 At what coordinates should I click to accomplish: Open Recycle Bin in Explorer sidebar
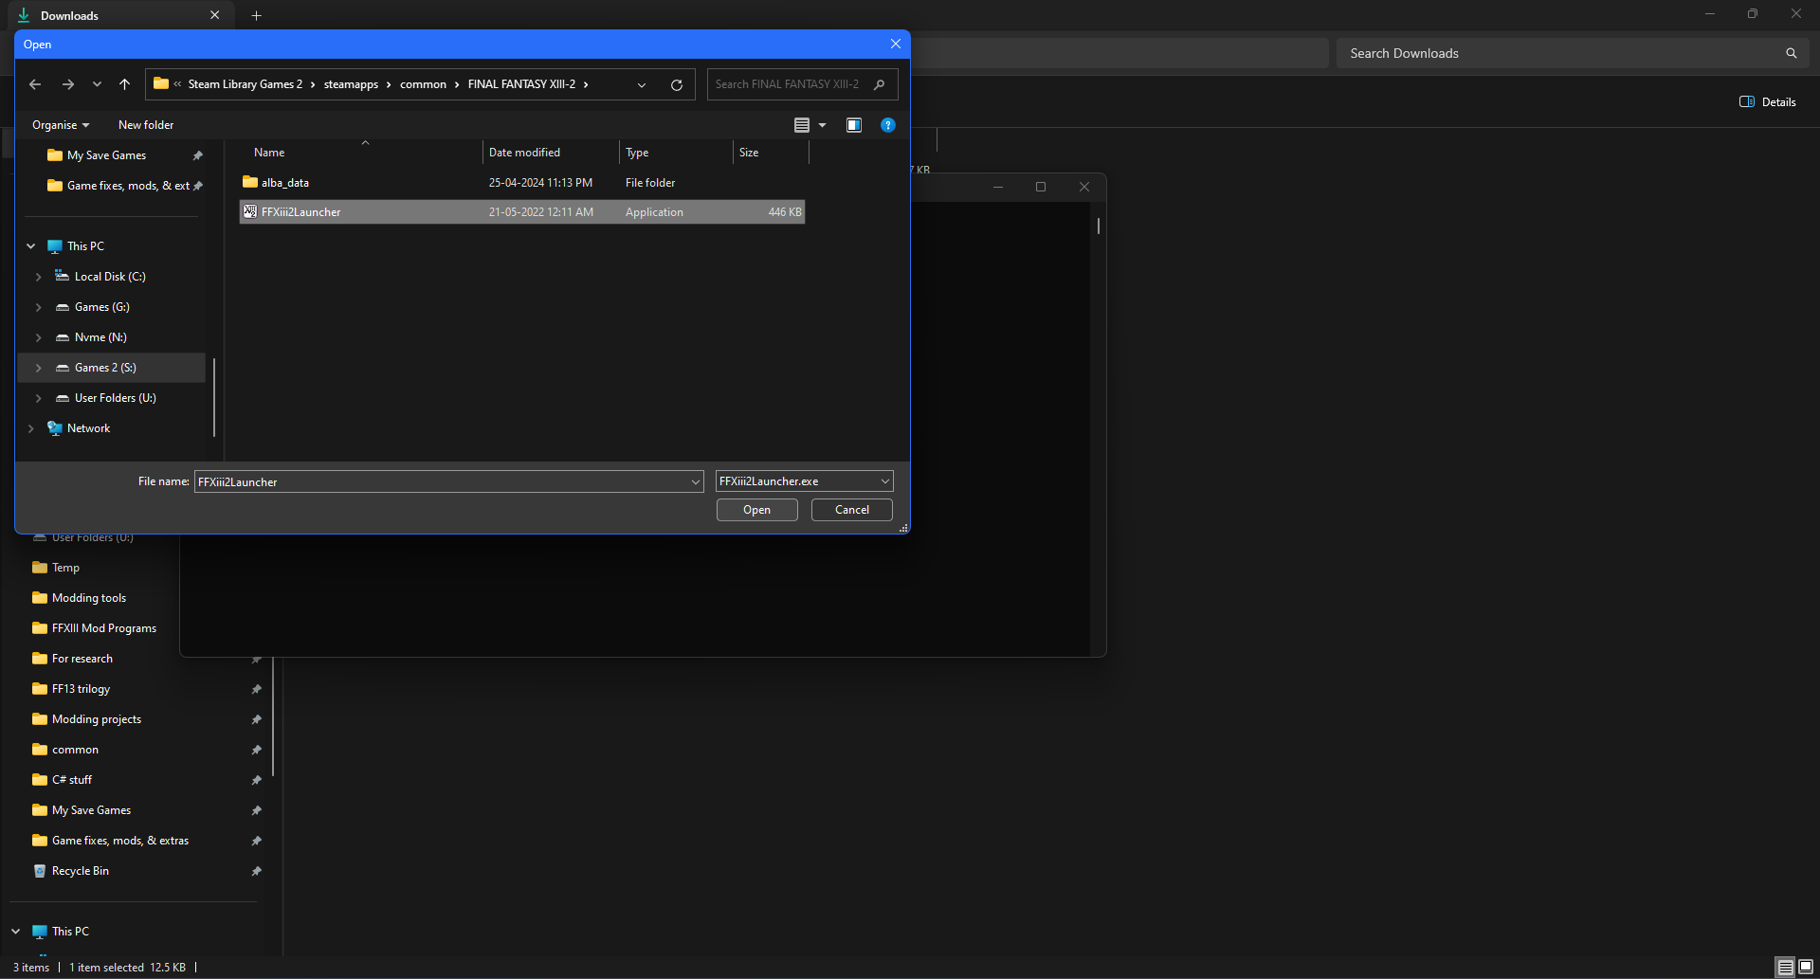coord(81,871)
